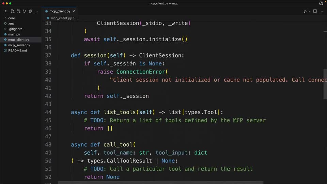Collapse all folders in explorer

tap(30, 11)
